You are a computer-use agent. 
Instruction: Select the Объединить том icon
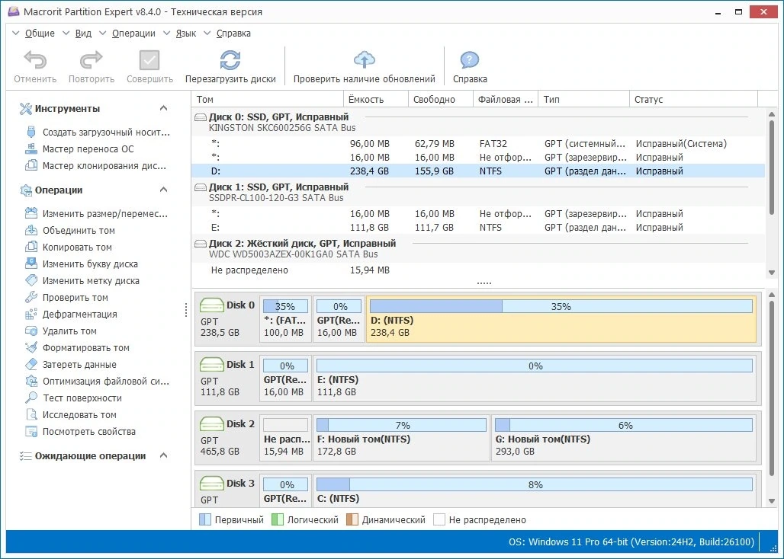[x=31, y=230]
